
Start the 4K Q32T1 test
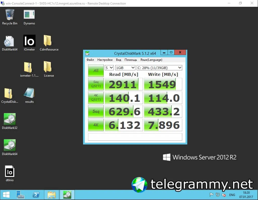(96, 97)
